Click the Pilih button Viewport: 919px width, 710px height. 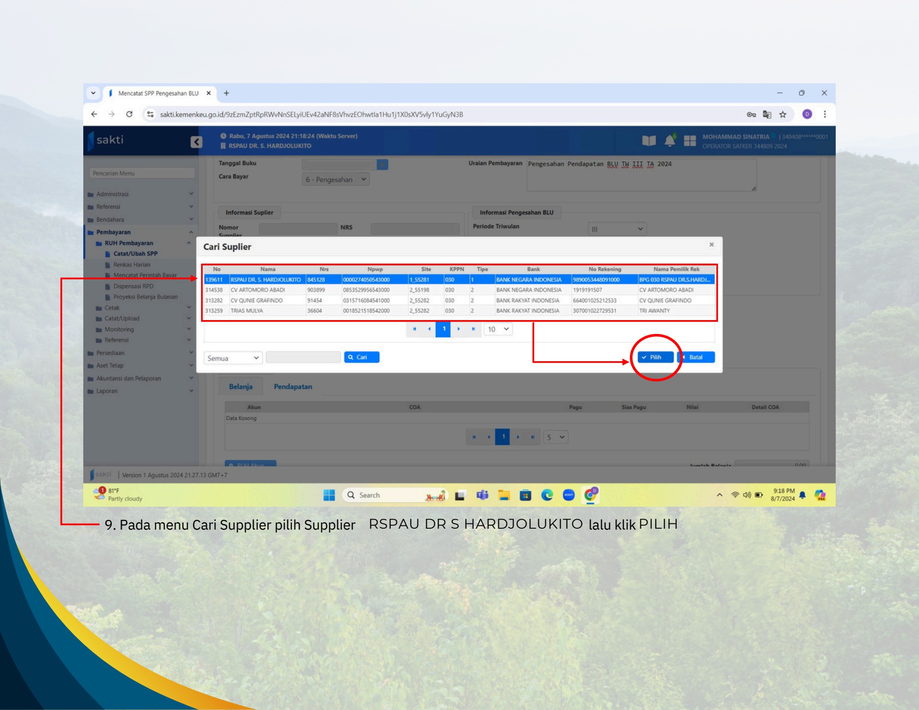655,357
